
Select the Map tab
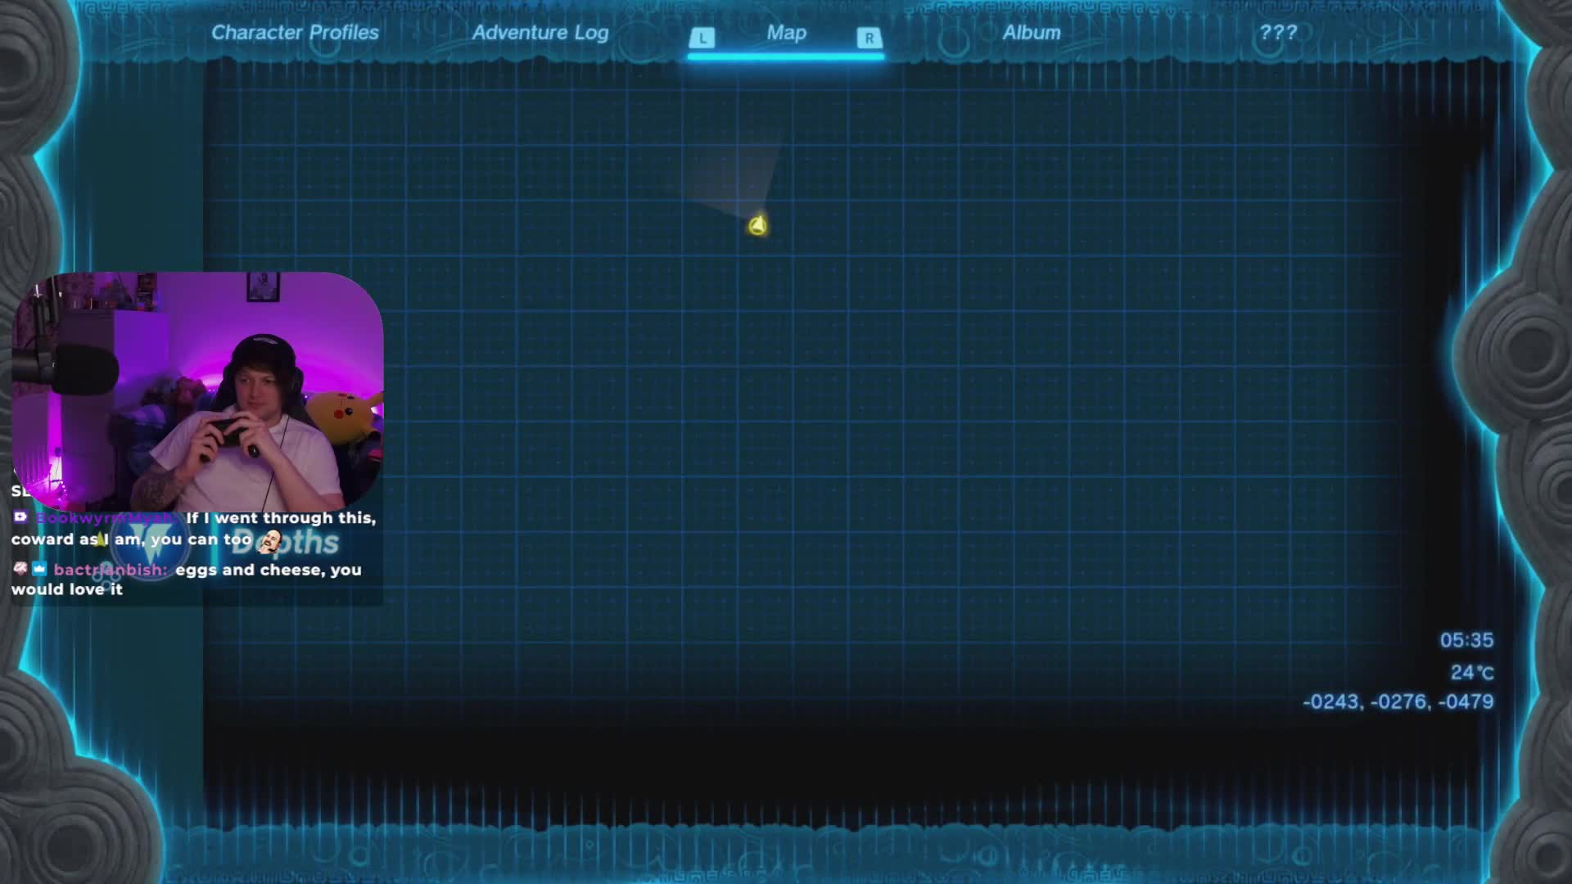(x=786, y=33)
